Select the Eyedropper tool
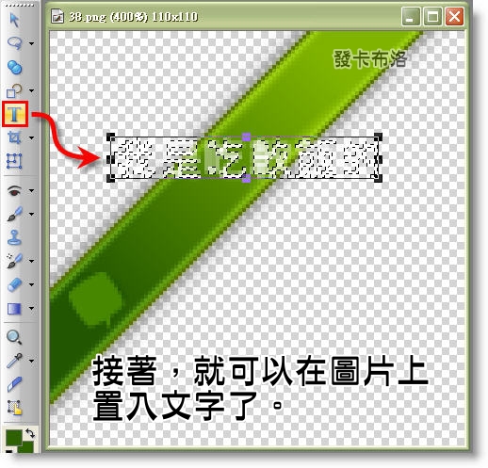 click(14, 361)
